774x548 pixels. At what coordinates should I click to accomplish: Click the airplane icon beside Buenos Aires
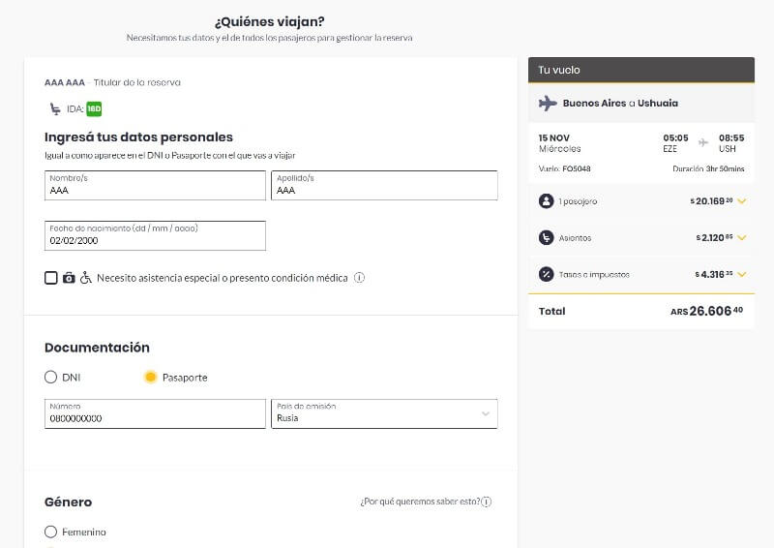click(x=548, y=104)
